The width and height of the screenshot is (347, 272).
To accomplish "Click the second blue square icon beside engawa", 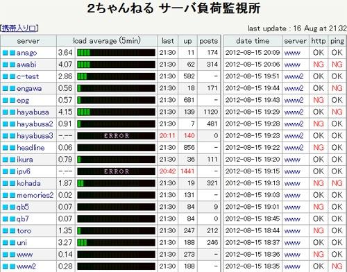I will point(12,89).
